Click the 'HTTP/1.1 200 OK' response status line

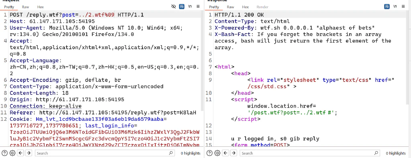pyautogui.click(x=239, y=15)
